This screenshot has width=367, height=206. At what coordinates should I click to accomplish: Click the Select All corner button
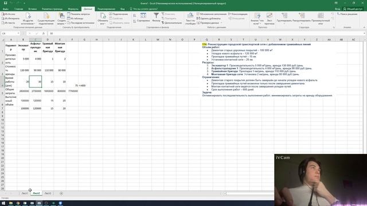click(2, 39)
